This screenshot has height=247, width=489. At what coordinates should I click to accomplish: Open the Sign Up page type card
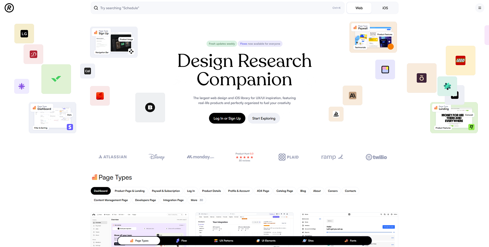click(x=114, y=42)
